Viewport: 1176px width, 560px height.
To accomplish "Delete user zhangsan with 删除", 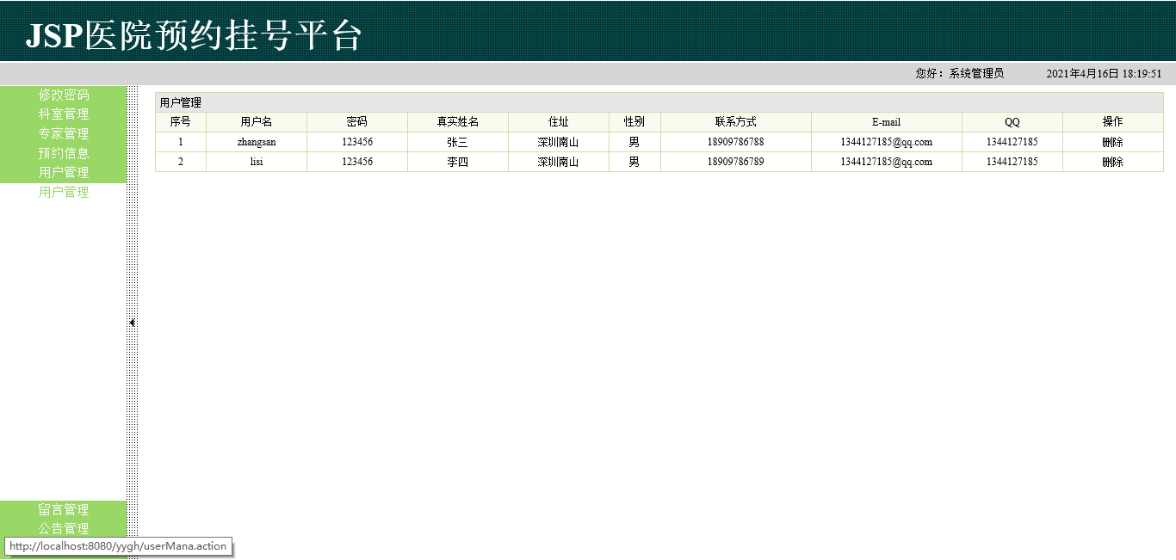I will 1112,142.
